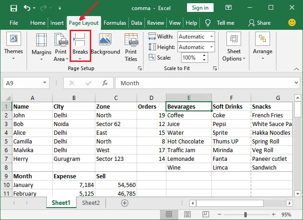Switch to the Insert tab

tap(57, 23)
